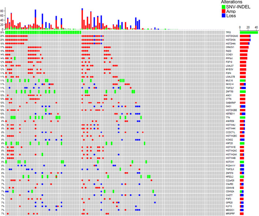Screen dimensions: 259x216
Task: Click the HIST1H2AK gene label
Action: point(231,155)
